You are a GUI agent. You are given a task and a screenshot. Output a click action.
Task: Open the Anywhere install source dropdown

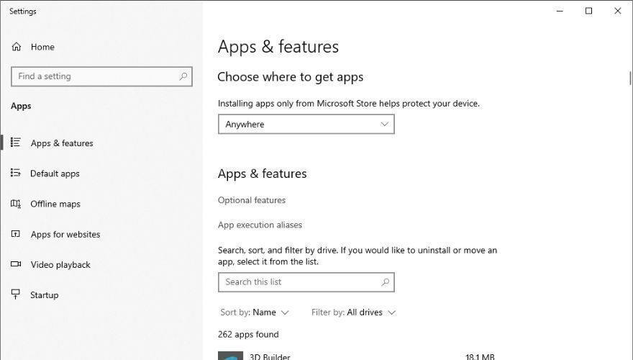tap(306, 124)
